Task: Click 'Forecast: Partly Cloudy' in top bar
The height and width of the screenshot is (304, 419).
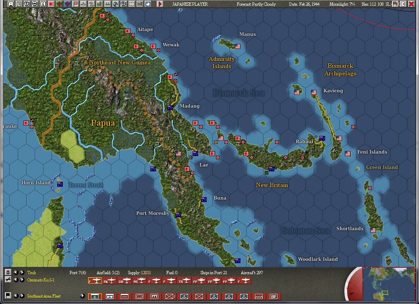Action: point(256,4)
